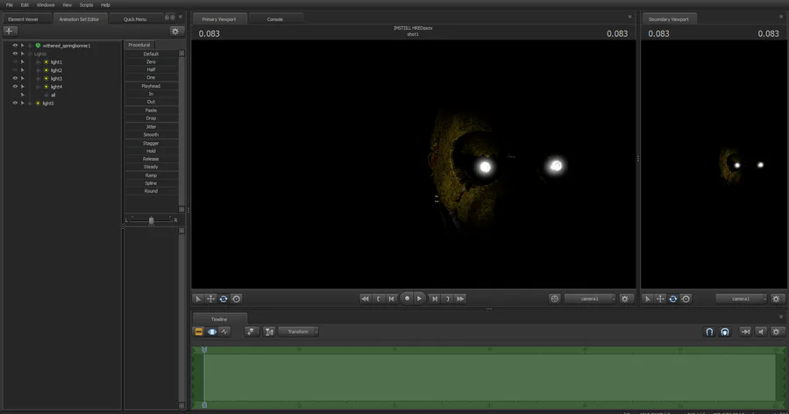Image resolution: width=789 pixels, height=414 pixels.
Task: Apply the Default procedural preset
Action: [151, 54]
